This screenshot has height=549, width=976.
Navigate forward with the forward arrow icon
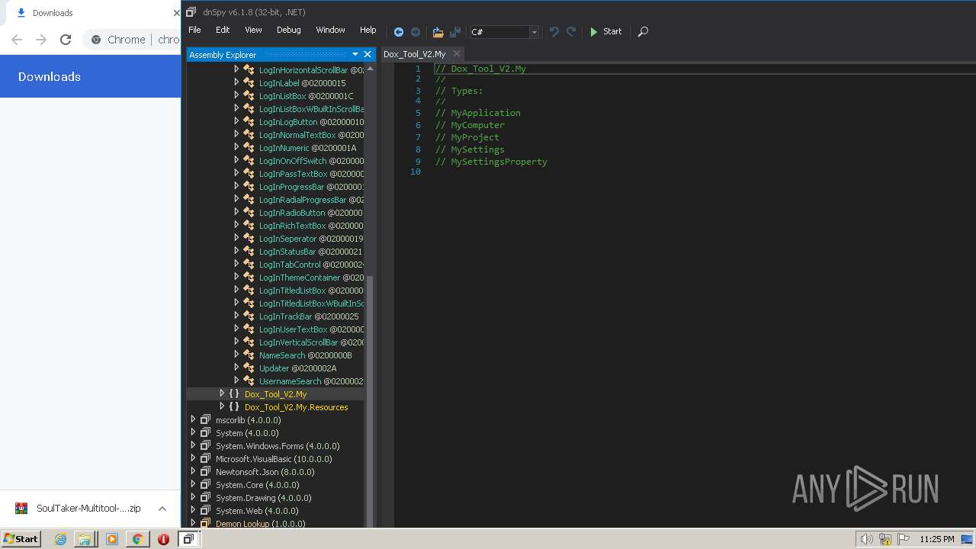point(416,32)
